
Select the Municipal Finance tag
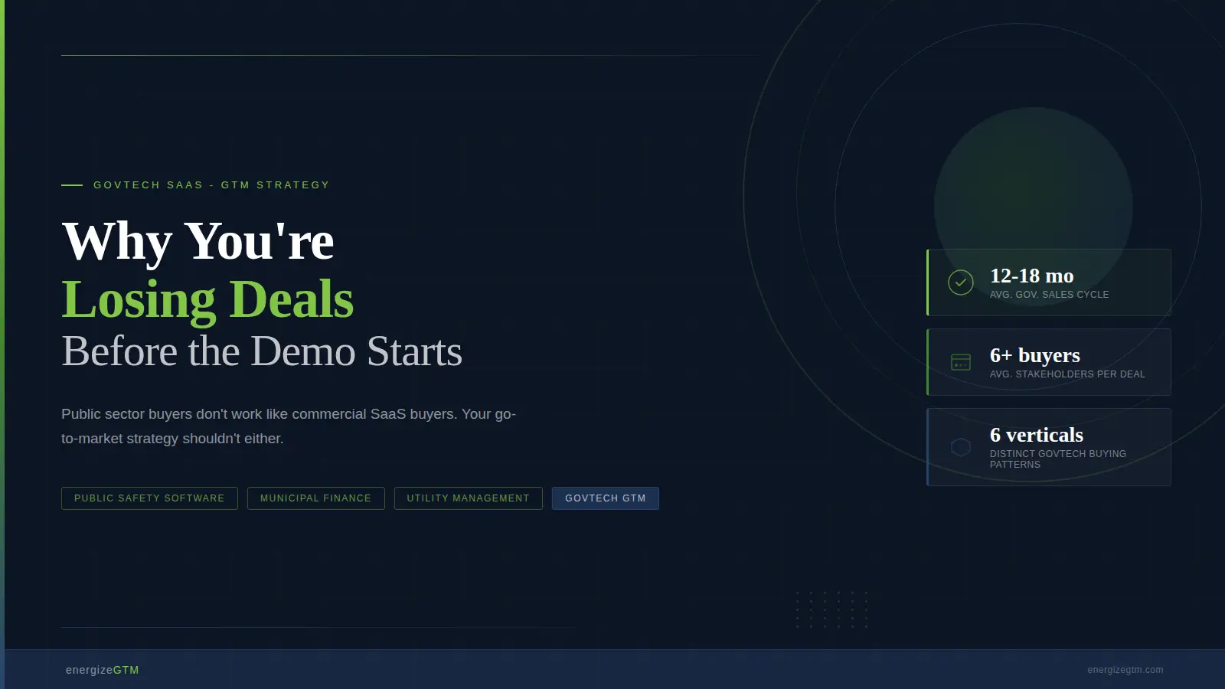315,498
